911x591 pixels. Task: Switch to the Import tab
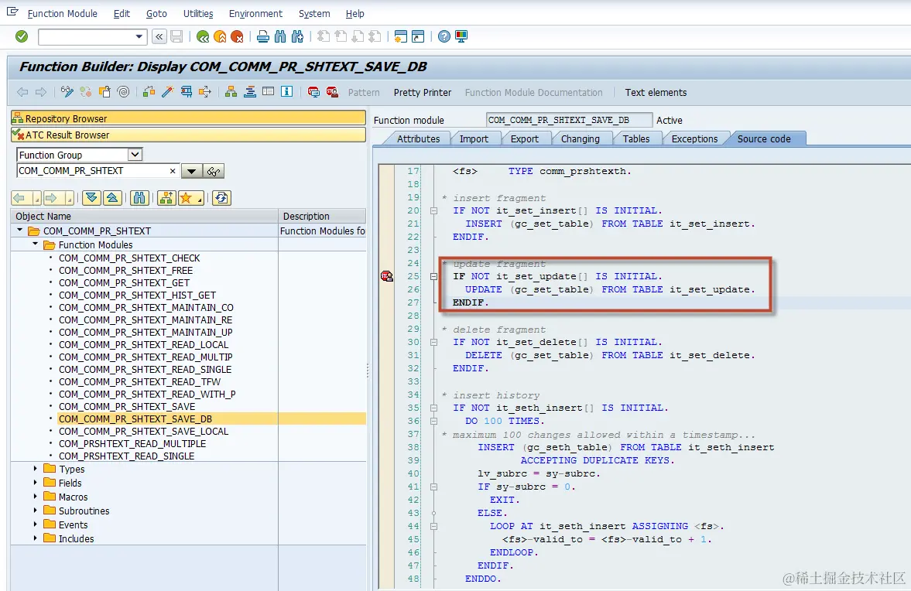point(474,139)
